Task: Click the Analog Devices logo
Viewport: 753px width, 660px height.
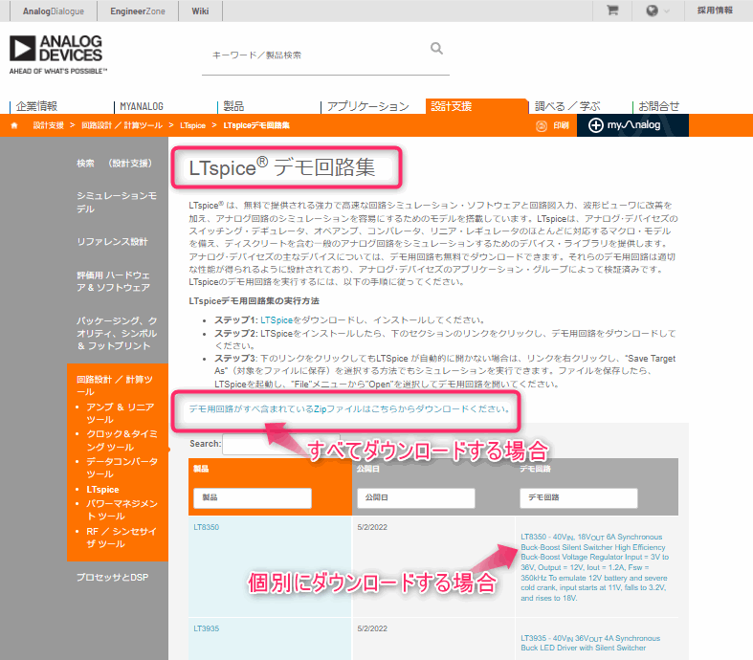Action: [57, 55]
